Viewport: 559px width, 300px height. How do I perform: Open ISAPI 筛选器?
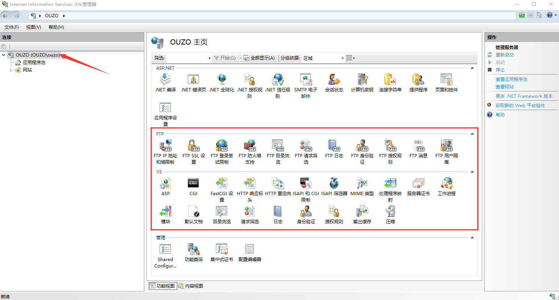[334, 187]
